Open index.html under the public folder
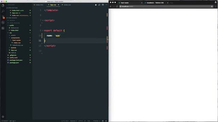 [x=14, y=30]
